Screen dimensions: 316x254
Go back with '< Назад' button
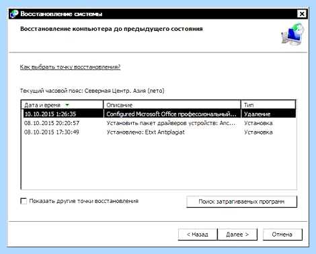[198, 235]
